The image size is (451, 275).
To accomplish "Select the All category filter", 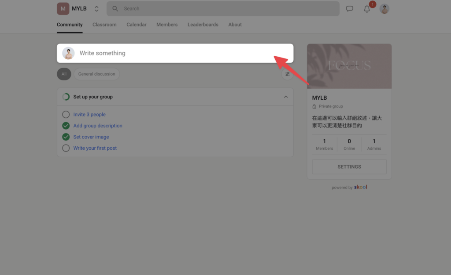I will click(x=64, y=74).
